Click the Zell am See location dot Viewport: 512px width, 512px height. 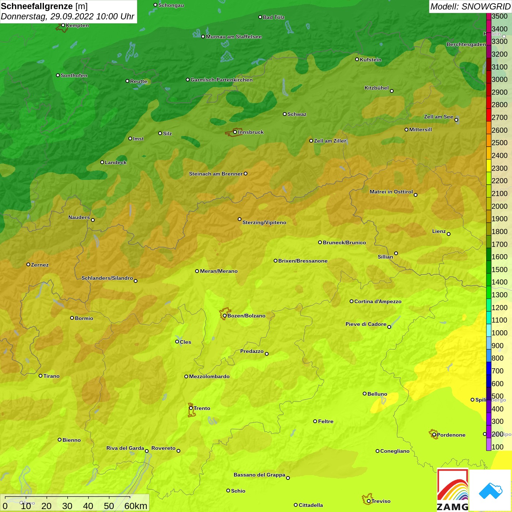point(456,120)
